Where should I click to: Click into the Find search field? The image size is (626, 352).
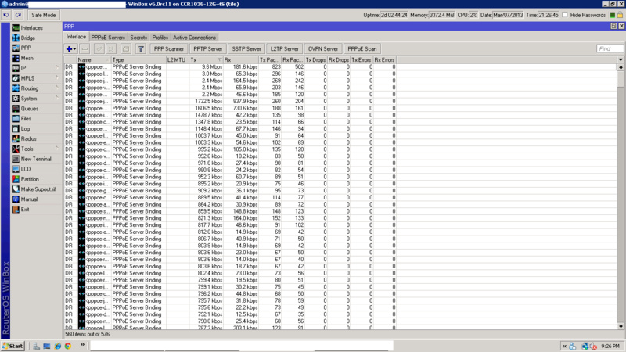coord(610,48)
